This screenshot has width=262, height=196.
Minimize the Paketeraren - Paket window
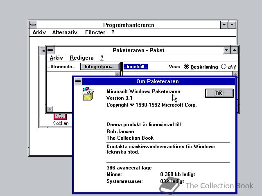(226, 50)
